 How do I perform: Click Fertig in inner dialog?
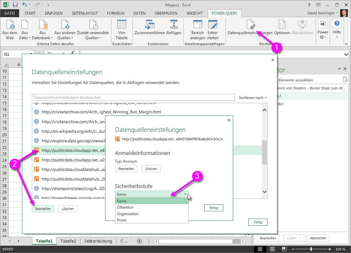click(x=213, y=208)
